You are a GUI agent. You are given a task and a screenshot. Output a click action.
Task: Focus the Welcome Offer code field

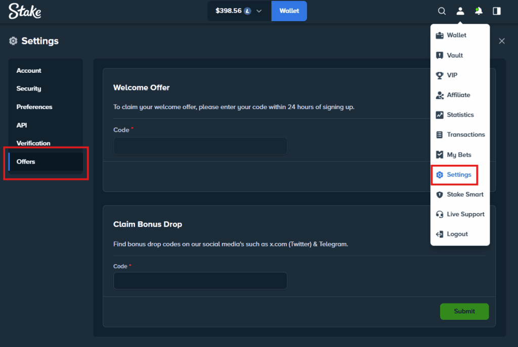(200, 146)
